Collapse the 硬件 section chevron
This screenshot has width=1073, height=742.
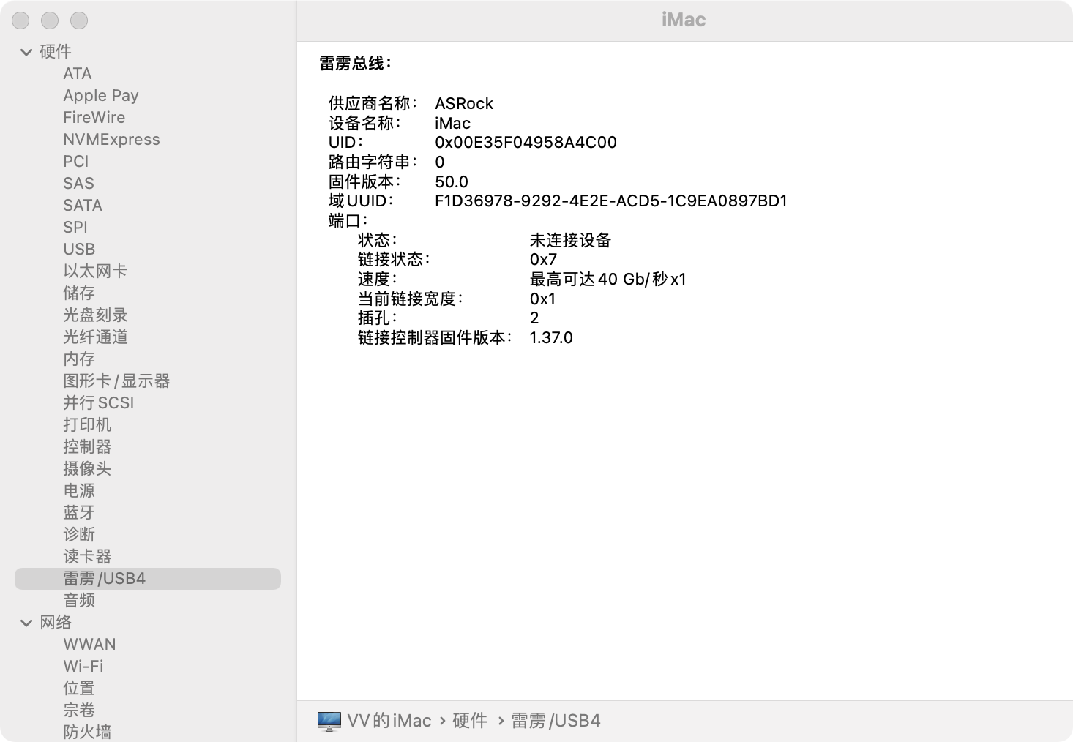pyautogui.click(x=27, y=52)
